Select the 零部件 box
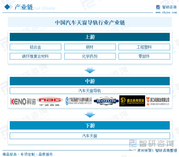 click(144, 56)
